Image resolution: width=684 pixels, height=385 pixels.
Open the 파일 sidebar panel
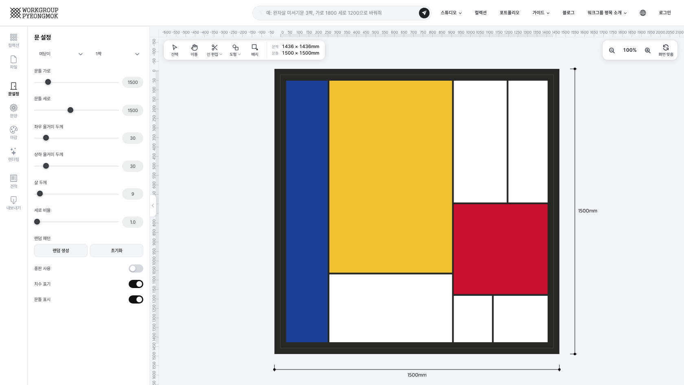13,62
